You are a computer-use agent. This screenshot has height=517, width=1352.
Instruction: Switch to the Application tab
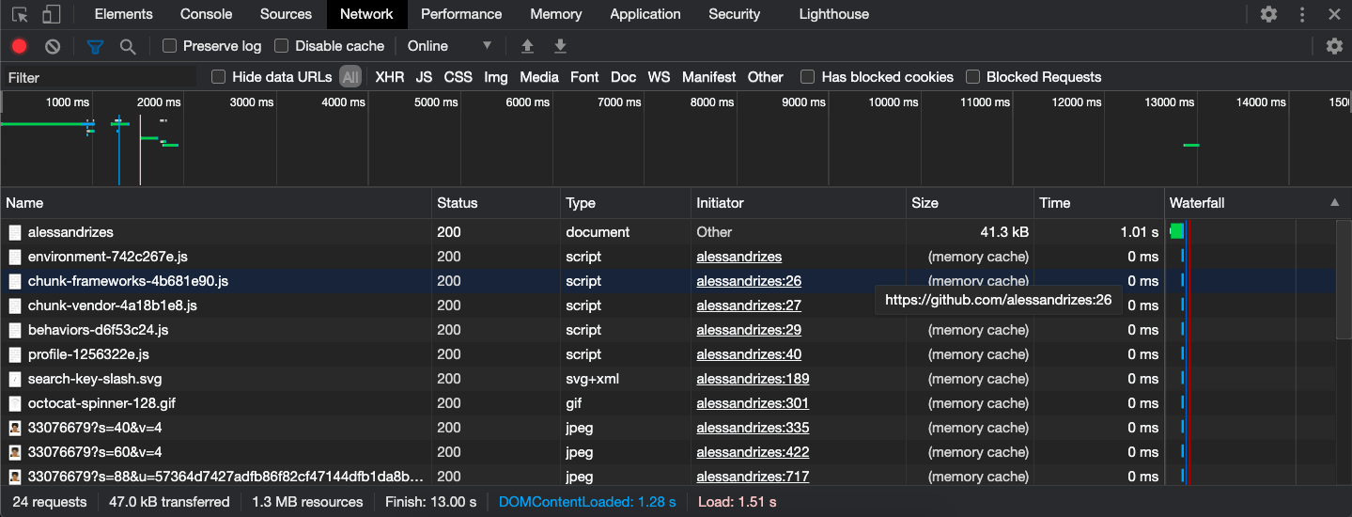[x=645, y=14]
